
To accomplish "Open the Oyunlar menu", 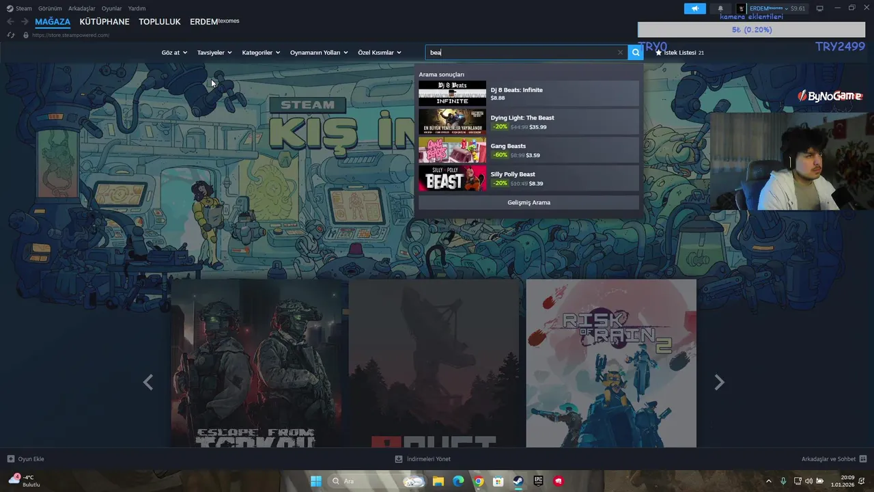I will (x=112, y=8).
